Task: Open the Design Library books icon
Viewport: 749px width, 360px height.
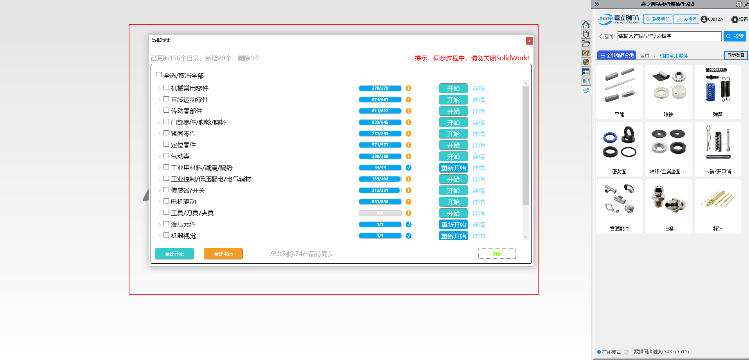Action: (586, 34)
